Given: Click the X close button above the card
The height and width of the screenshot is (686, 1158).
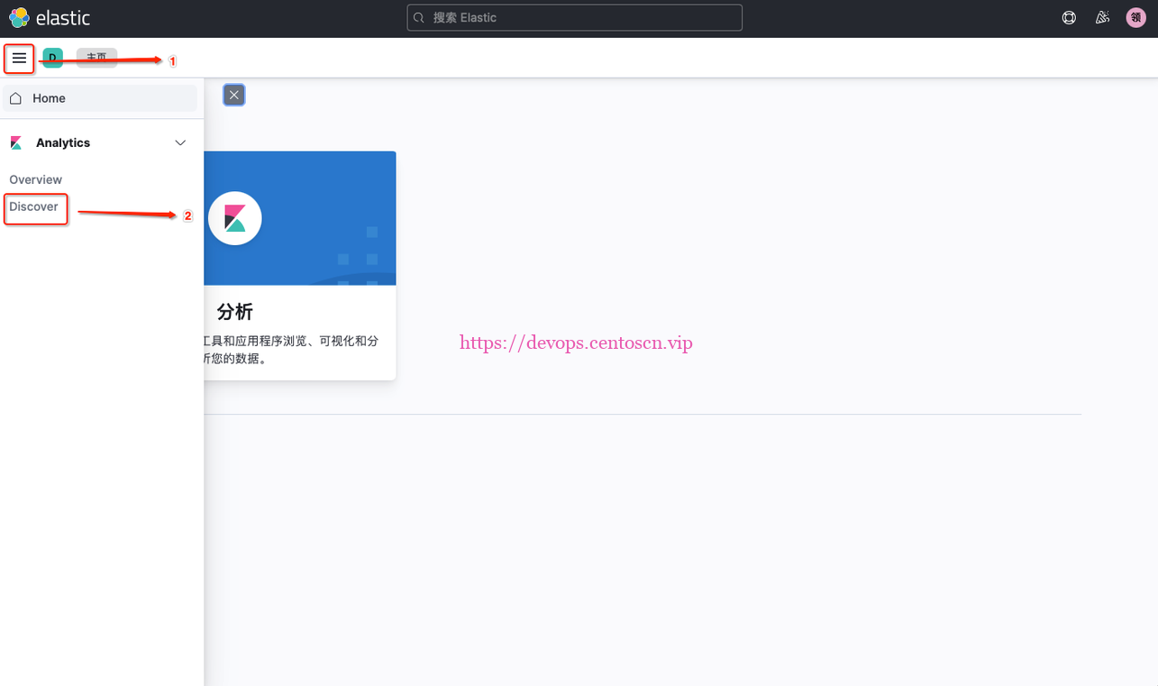Looking at the screenshot, I should [233, 94].
